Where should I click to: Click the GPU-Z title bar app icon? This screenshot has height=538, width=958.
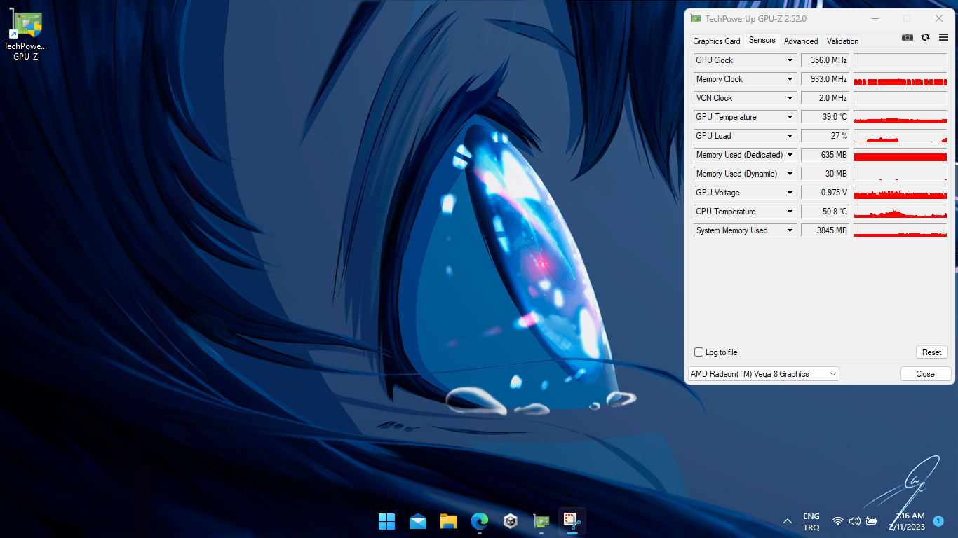[696, 18]
